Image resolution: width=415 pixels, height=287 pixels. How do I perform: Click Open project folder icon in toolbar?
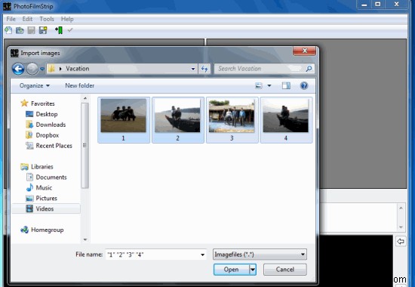(x=20, y=30)
